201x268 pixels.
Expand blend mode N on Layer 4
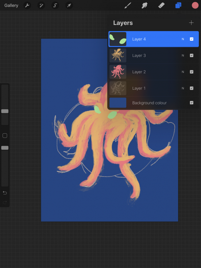coord(183,39)
